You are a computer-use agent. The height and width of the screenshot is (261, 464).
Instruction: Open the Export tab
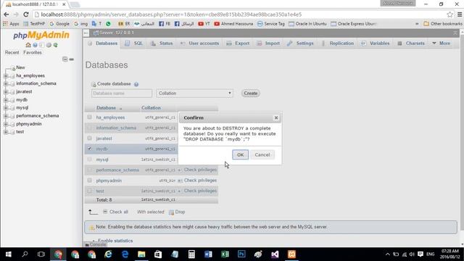tap(238, 43)
